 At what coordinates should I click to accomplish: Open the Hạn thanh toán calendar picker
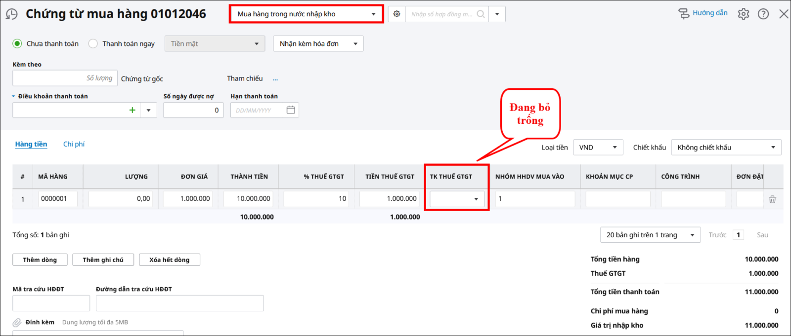pos(291,110)
